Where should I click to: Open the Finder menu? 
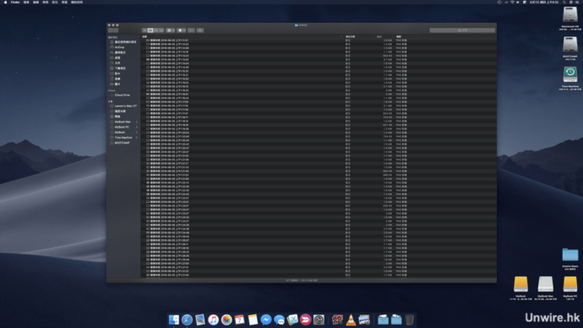(15, 3)
